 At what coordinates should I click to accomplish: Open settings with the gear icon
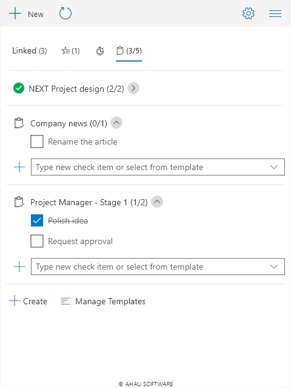pos(249,13)
